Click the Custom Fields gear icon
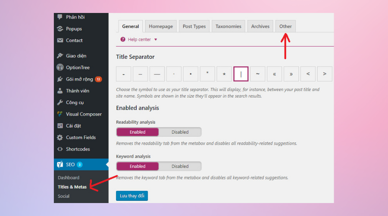The width and height of the screenshot is (388, 216). [x=60, y=137]
